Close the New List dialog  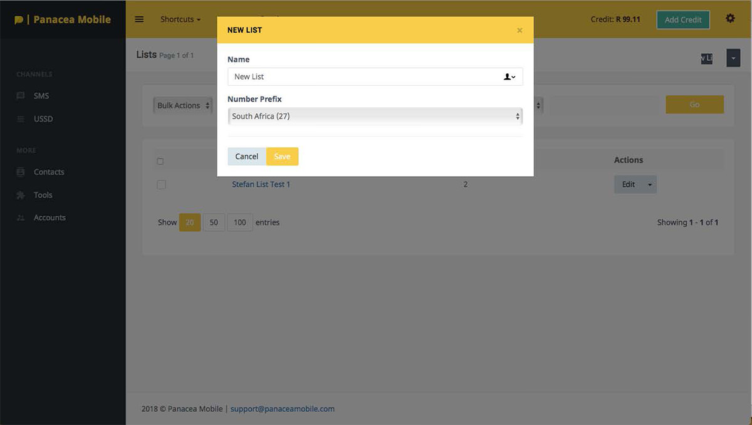520,30
